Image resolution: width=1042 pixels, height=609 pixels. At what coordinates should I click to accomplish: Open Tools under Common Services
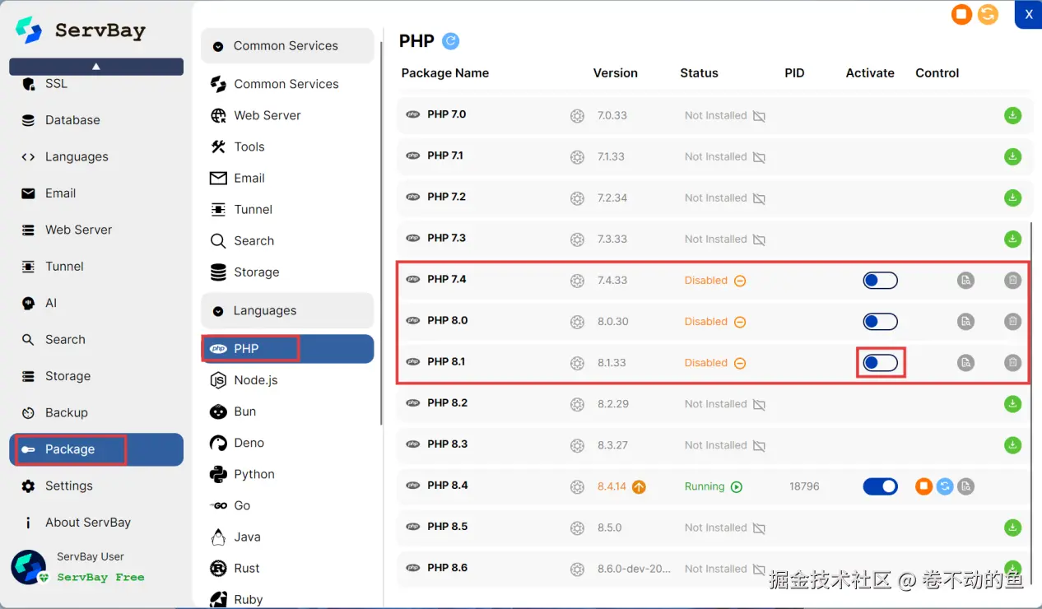[287, 146]
